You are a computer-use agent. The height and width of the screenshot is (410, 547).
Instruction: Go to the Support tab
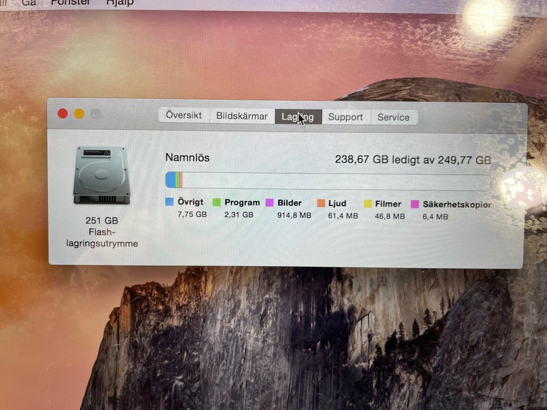tap(345, 117)
